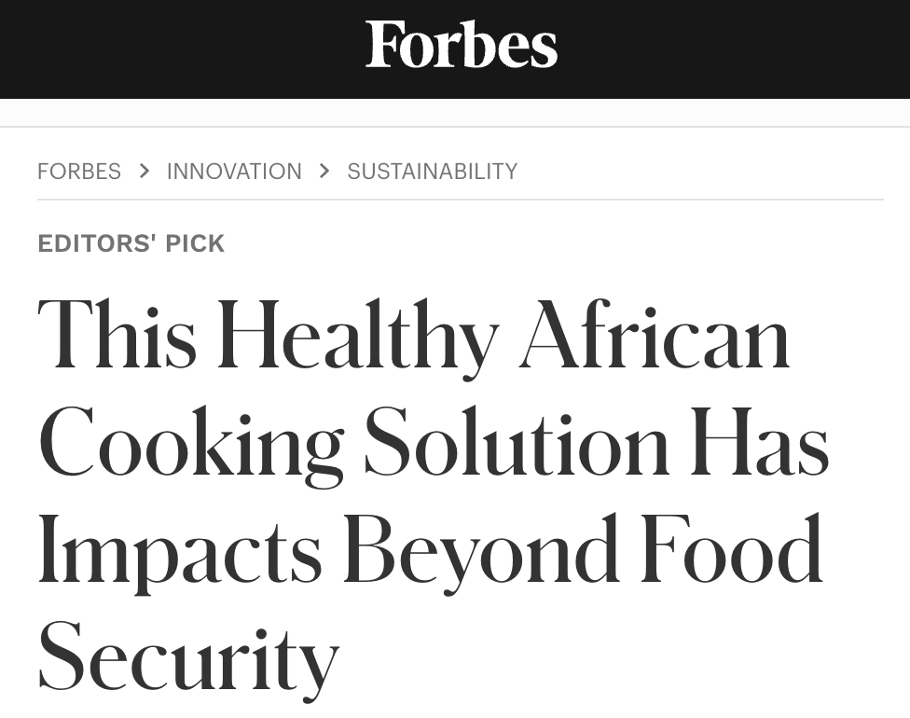Viewport: 910px width, 718px height.
Task: Click the word "PICK" in Editors' Pick
Action: tap(195, 243)
